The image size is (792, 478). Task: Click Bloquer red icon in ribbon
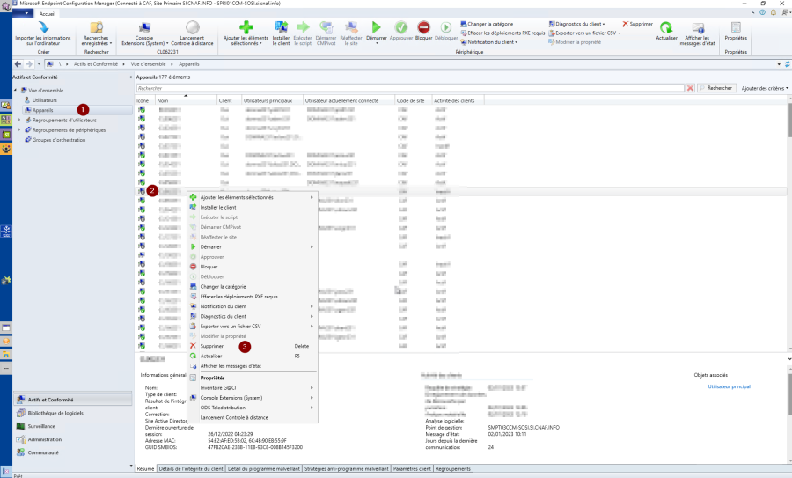pyautogui.click(x=423, y=26)
